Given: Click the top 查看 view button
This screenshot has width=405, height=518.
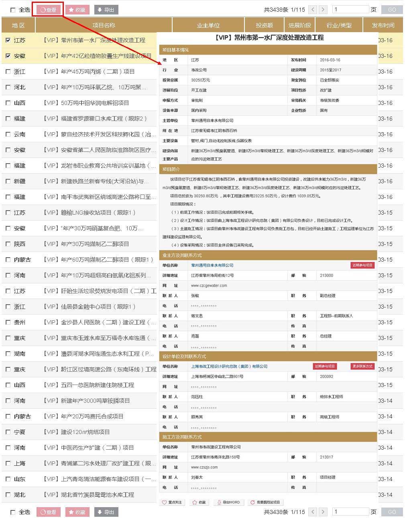Looking at the screenshot, I should click(48, 10).
